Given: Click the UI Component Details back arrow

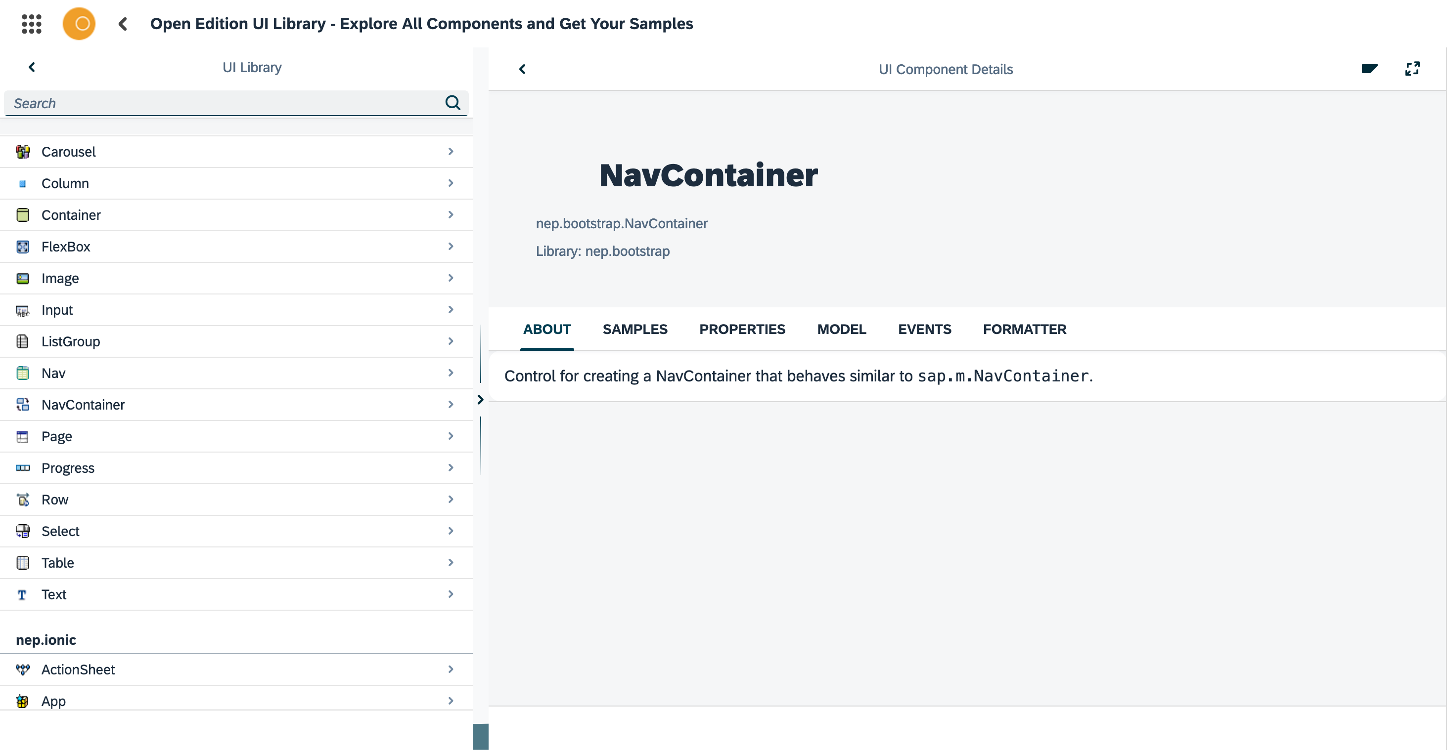Looking at the screenshot, I should (x=522, y=69).
